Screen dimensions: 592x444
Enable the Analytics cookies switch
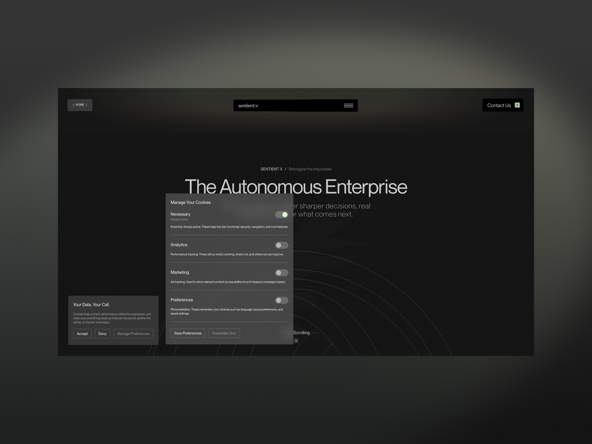click(x=282, y=245)
